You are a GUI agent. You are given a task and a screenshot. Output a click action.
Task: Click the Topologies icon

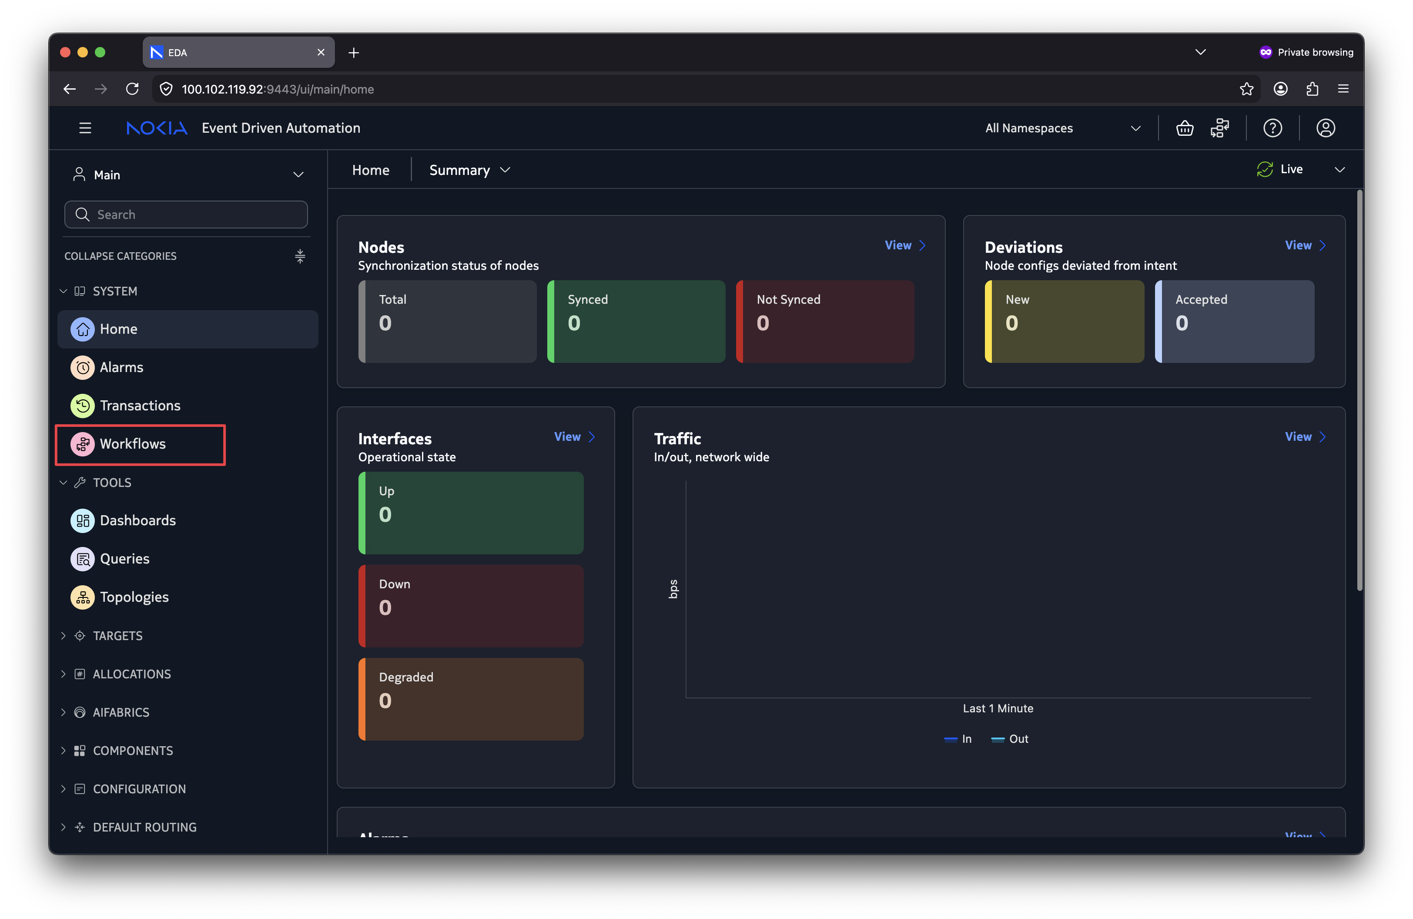(83, 597)
